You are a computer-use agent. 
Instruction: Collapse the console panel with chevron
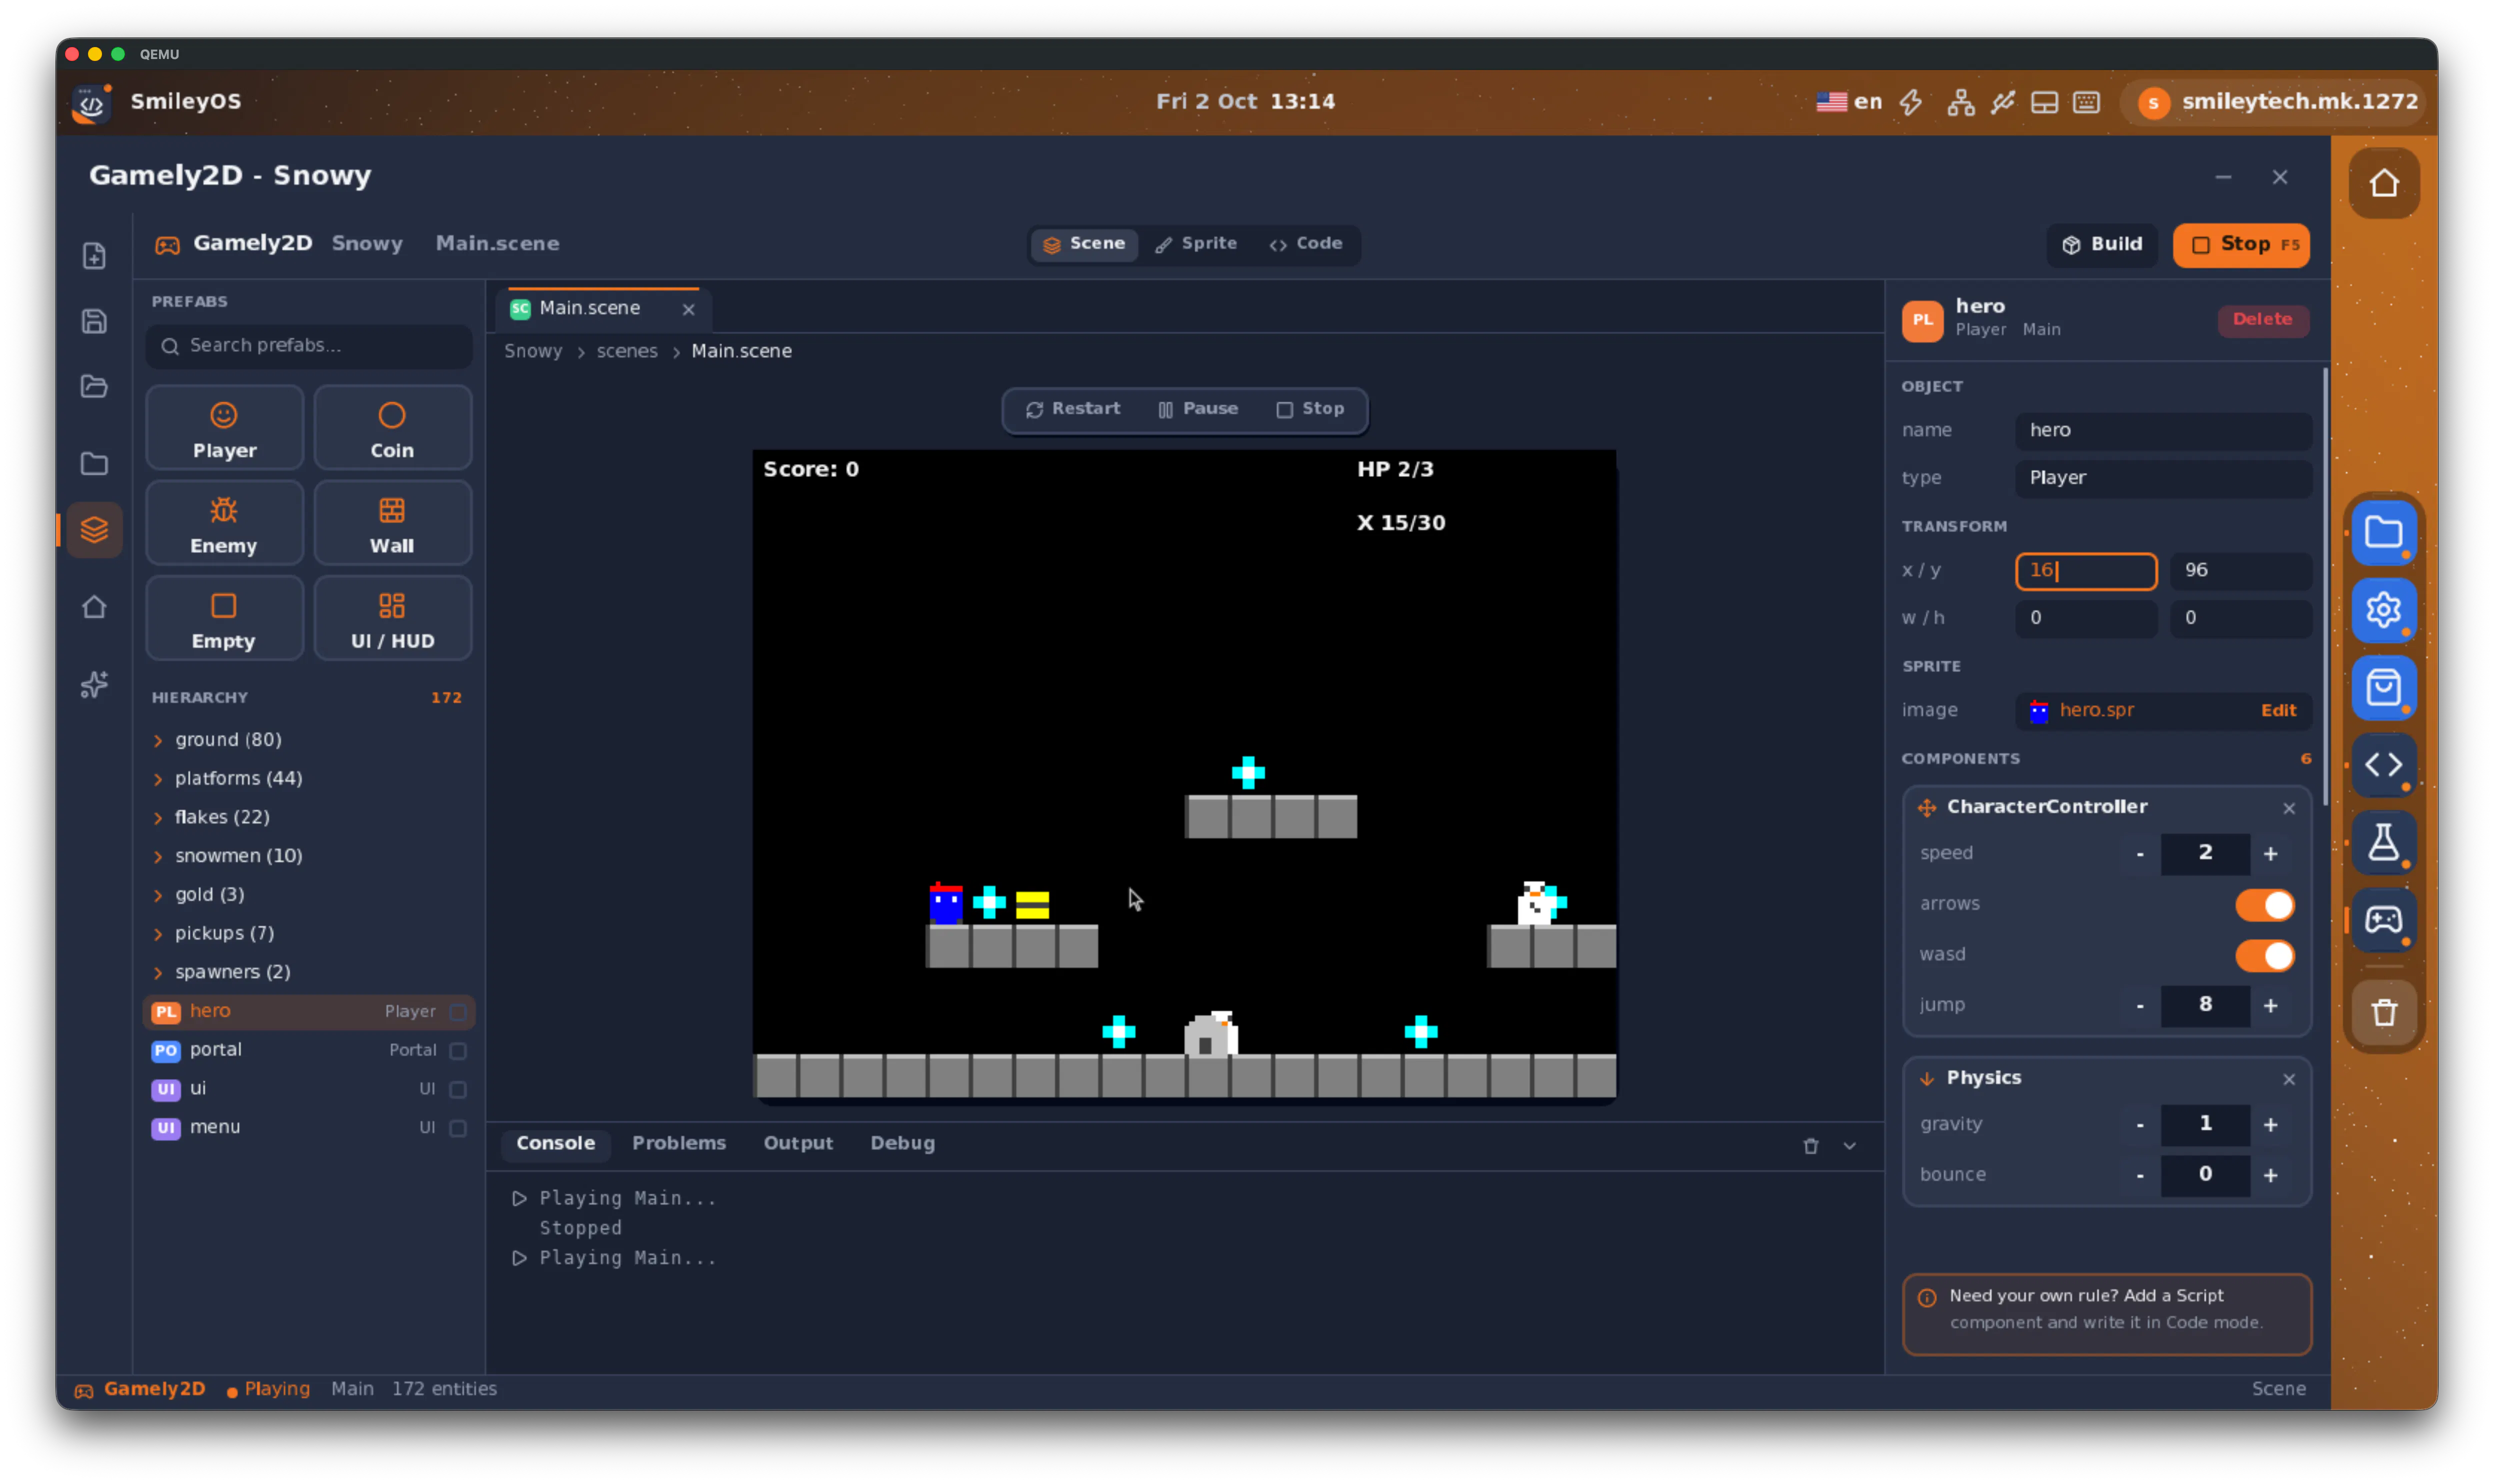point(1849,1146)
